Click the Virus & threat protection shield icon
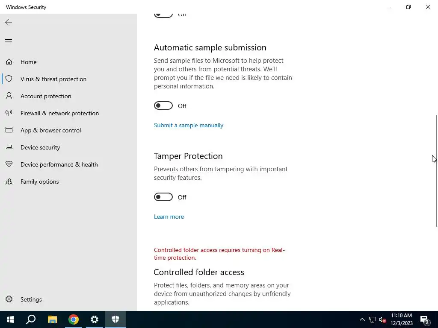Image resolution: width=438 pixels, height=328 pixels. 9,79
